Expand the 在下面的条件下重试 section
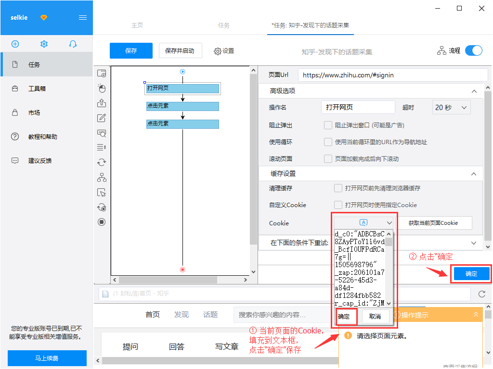Viewport: 493px width, 369px height. [x=474, y=243]
